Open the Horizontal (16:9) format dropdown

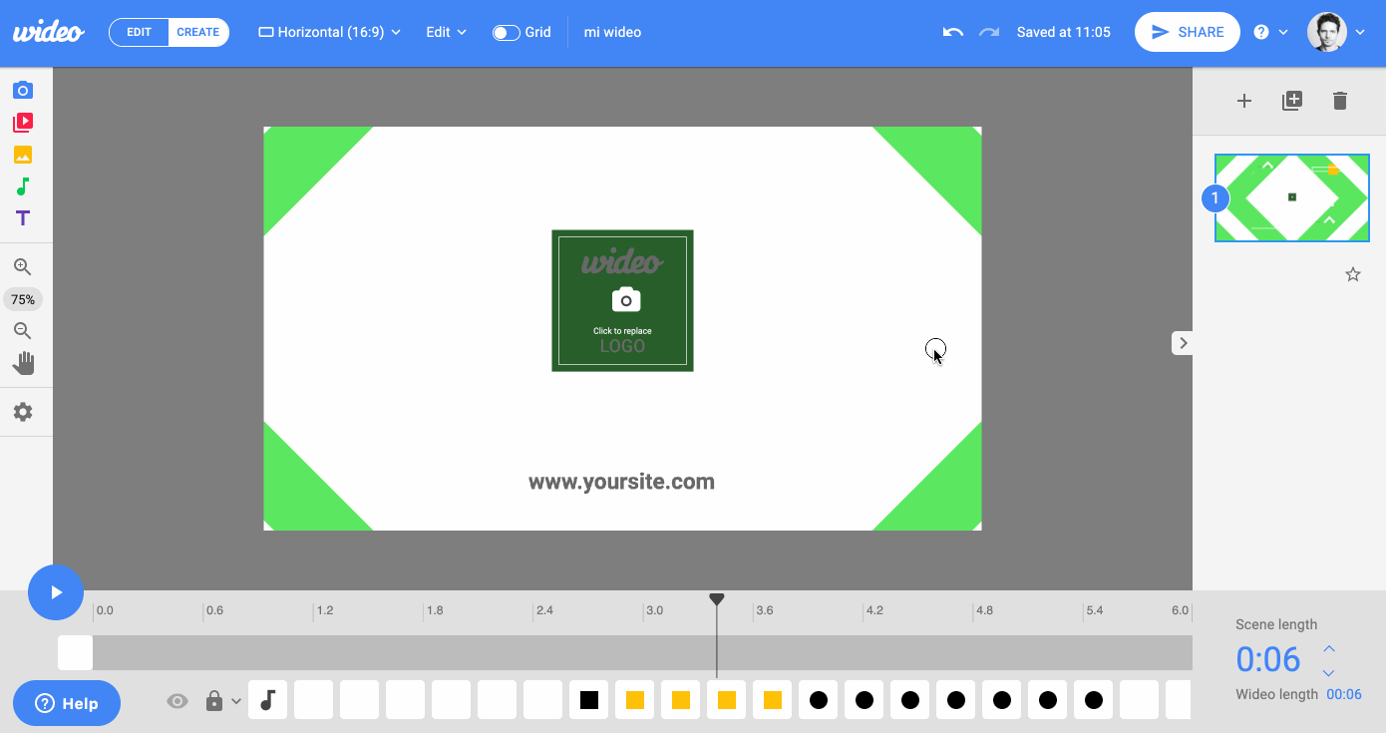pyautogui.click(x=329, y=32)
